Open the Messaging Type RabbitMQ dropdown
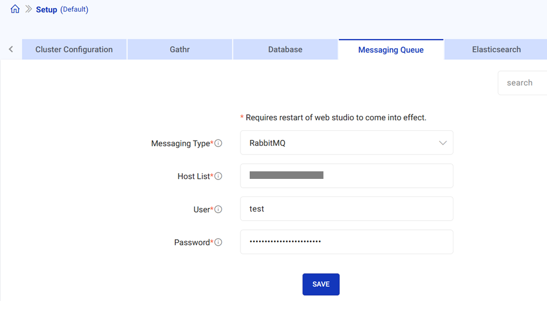This screenshot has width=547, height=309. (347, 143)
